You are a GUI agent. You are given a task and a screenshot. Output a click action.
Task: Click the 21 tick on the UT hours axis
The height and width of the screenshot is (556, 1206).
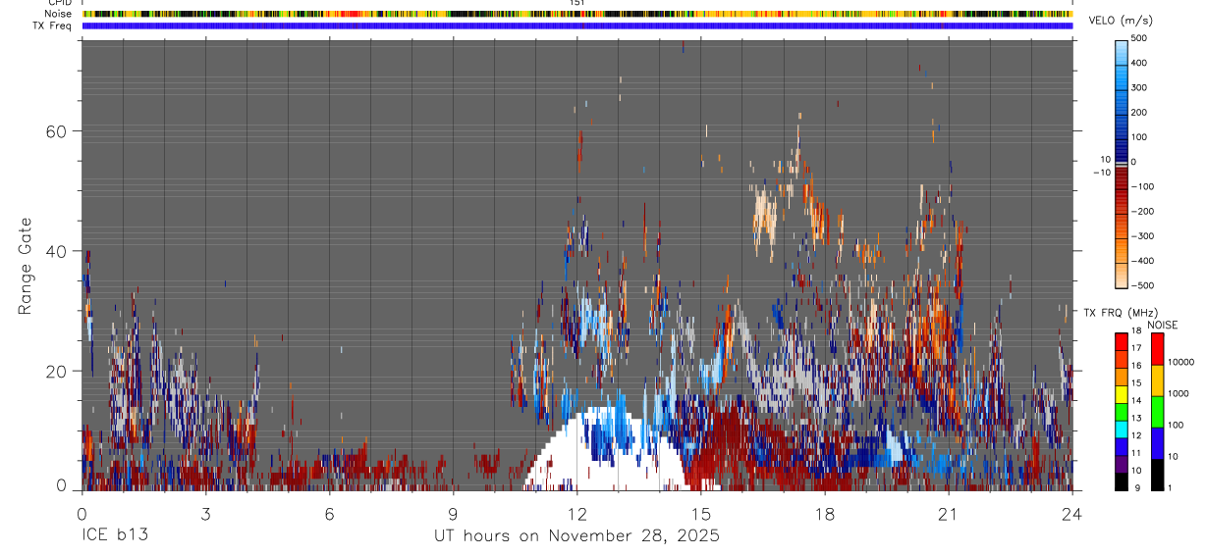tap(949, 514)
